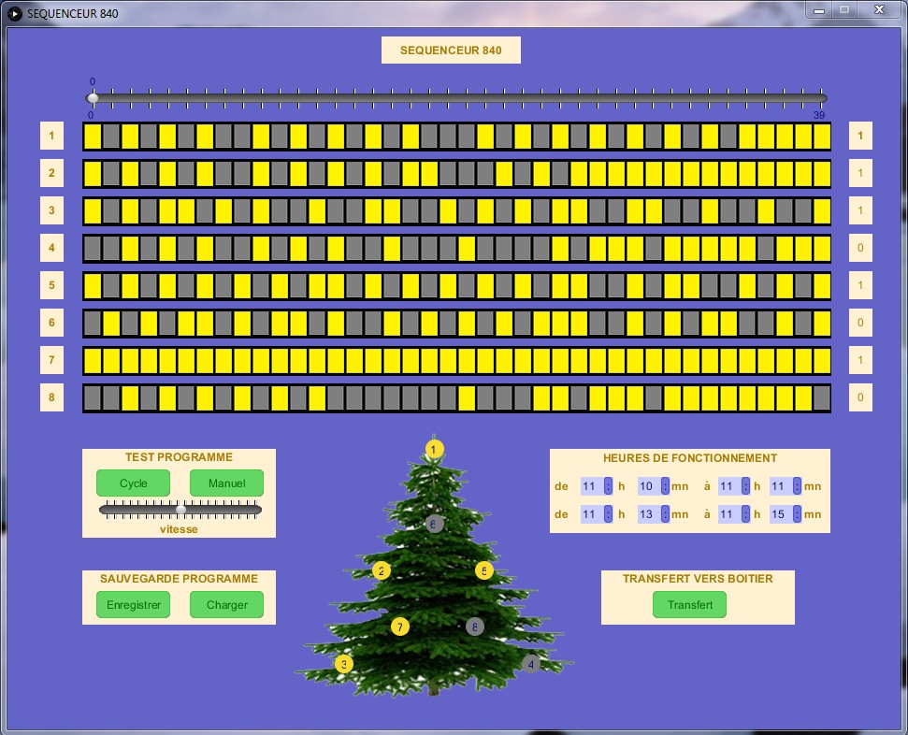Click yellow bulb 5 on the tree
908x735 pixels.
[x=483, y=570]
